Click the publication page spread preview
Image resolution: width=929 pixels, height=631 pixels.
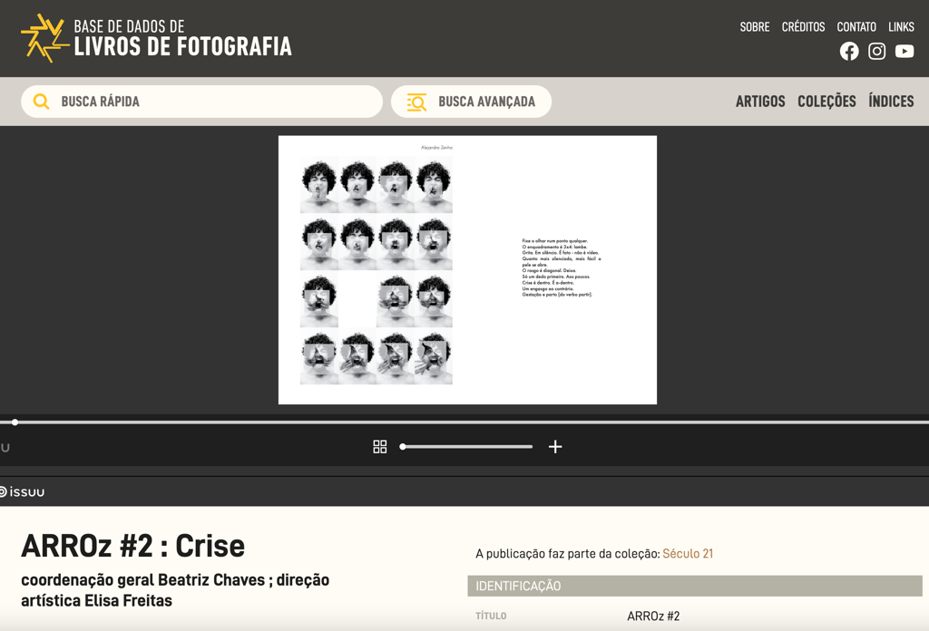467,270
